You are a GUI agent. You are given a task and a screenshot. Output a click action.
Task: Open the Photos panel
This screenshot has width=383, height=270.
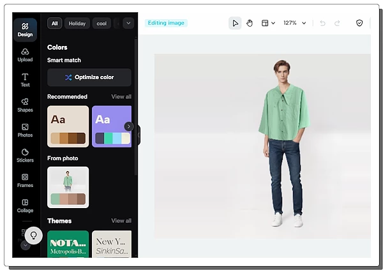pyautogui.click(x=25, y=130)
